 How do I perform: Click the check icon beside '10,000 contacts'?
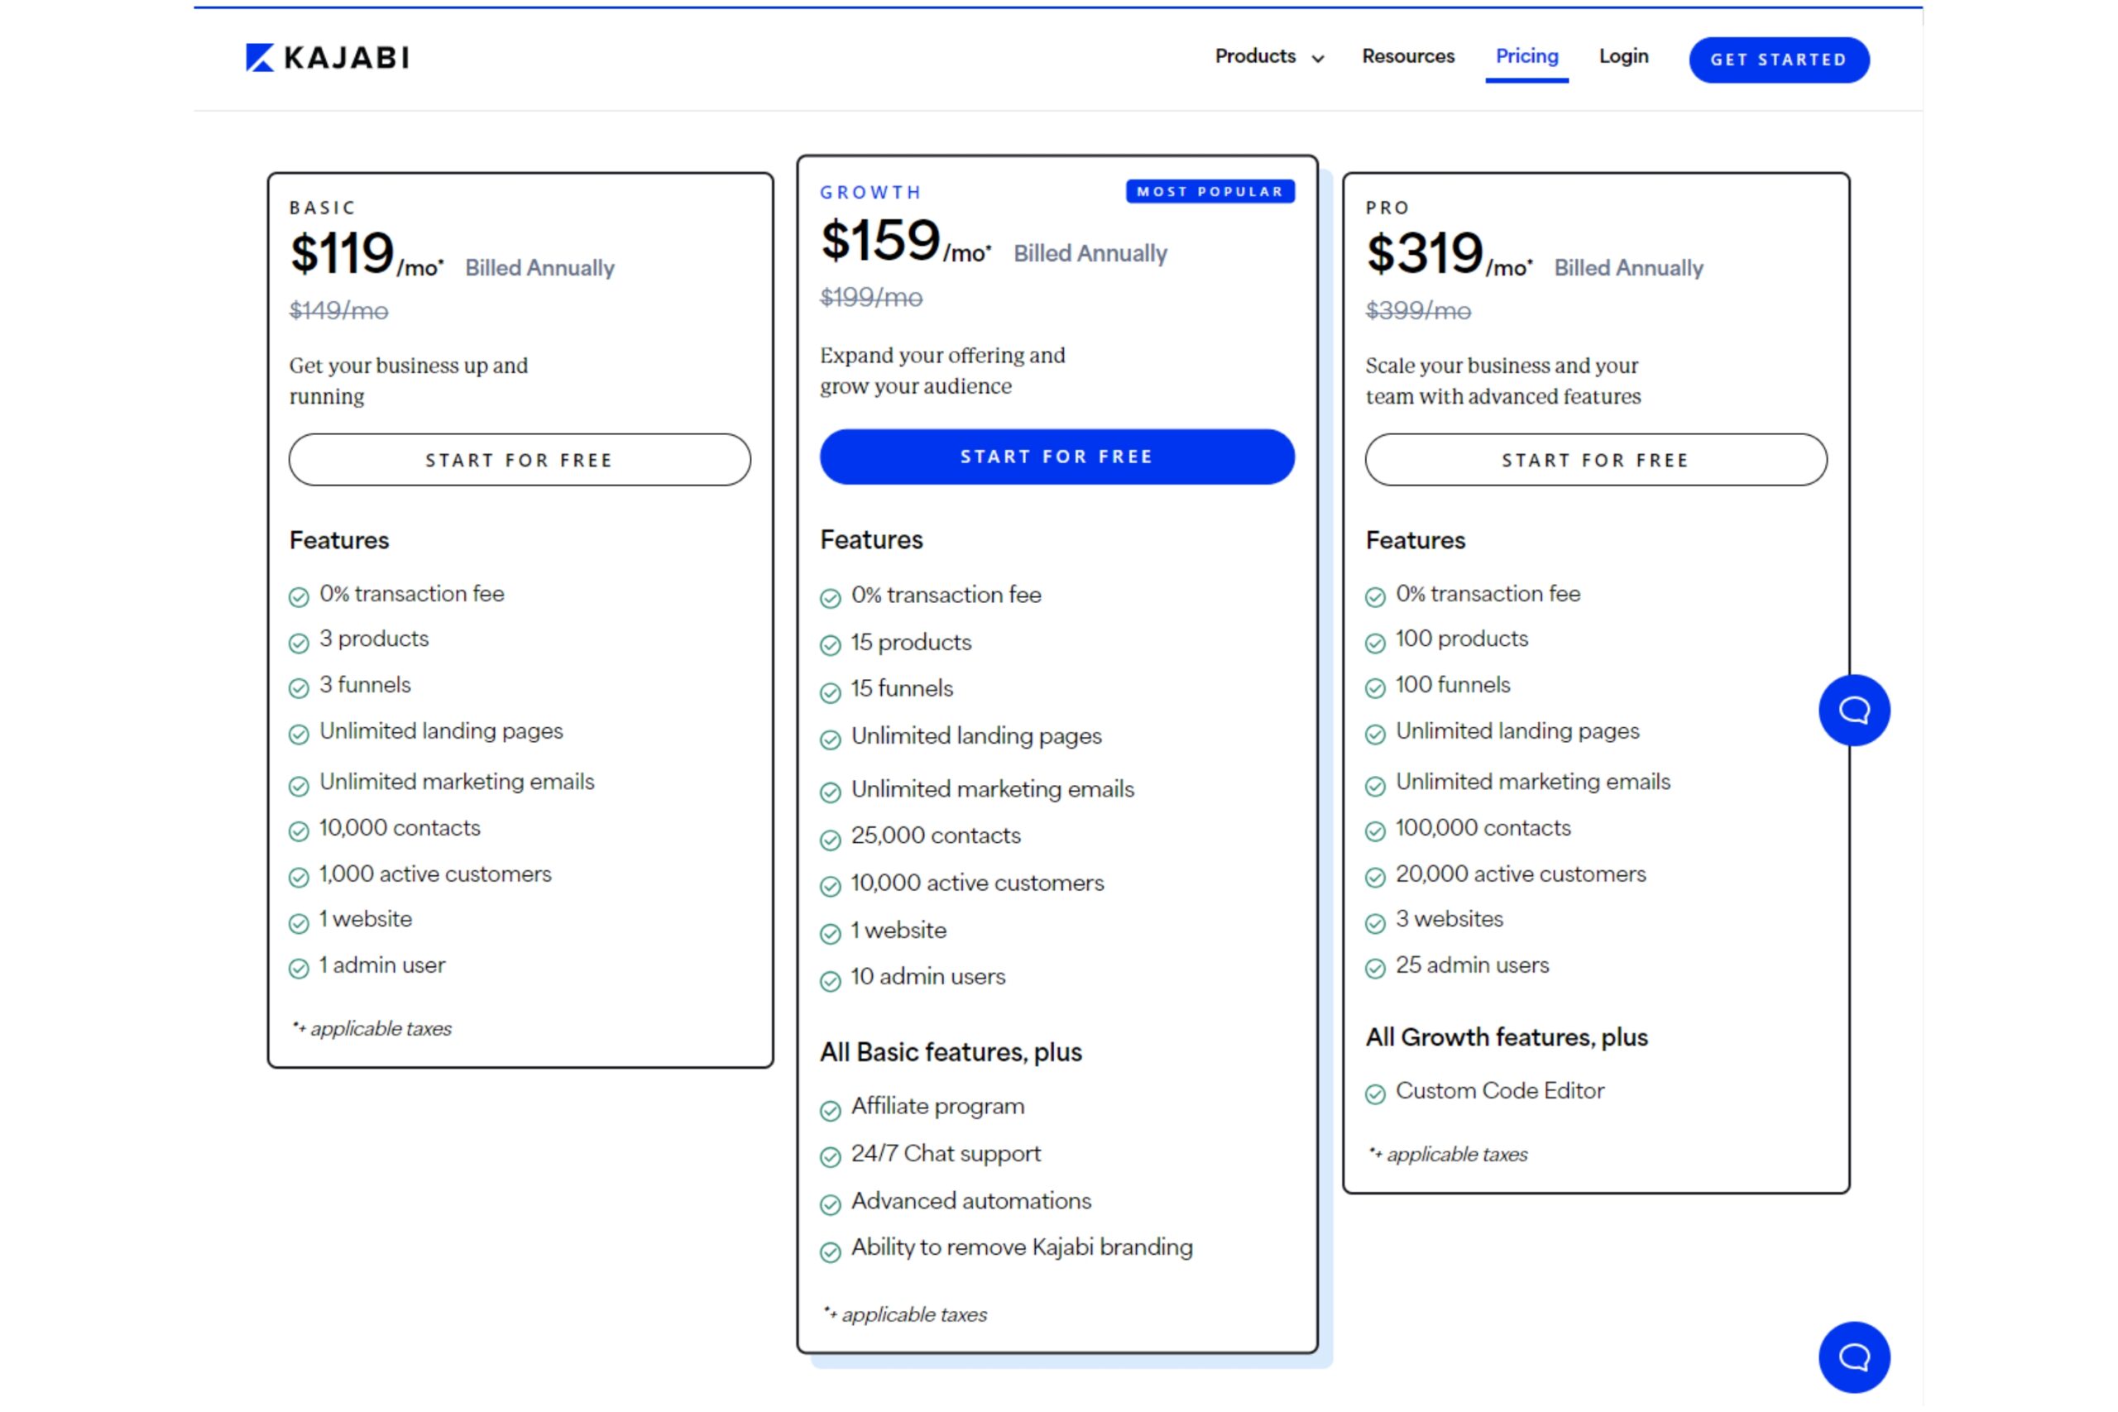tap(298, 830)
